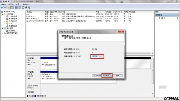The width and height of the screenshot is (180, 101).
Task: Open the 說明(H) menu
Action: click(x=26, y=4)
